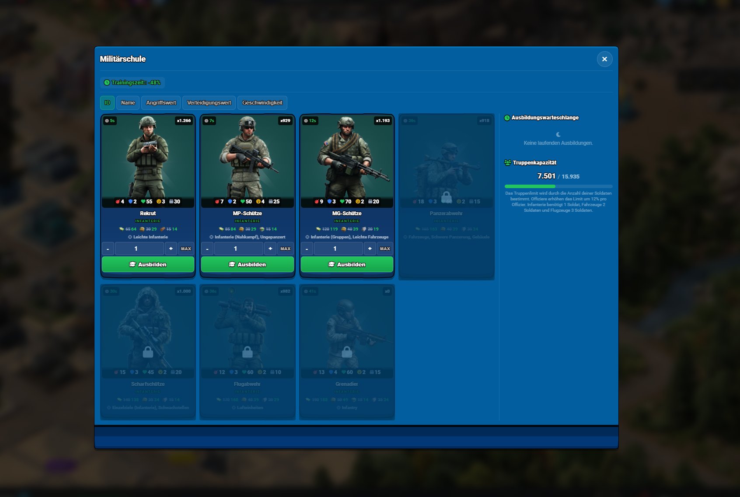Close the Militärschule dialog
This screenshot has width=740, height=497.
click(604, 59)
